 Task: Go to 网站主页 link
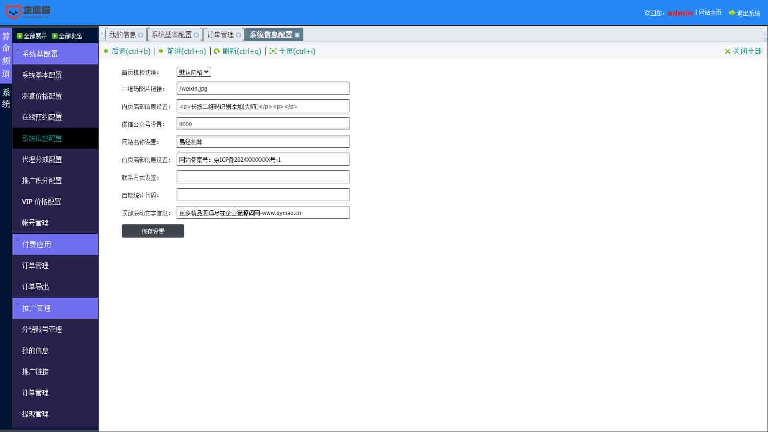pos(710,12)
